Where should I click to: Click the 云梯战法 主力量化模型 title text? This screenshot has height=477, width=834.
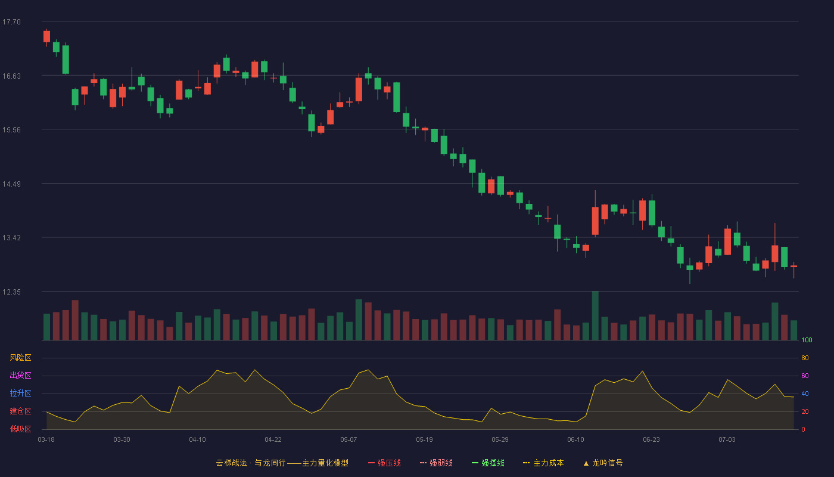click(282, 463)
